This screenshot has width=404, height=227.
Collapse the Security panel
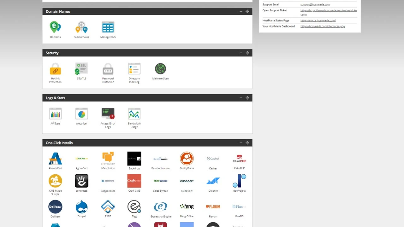click(x=241, y=53)
